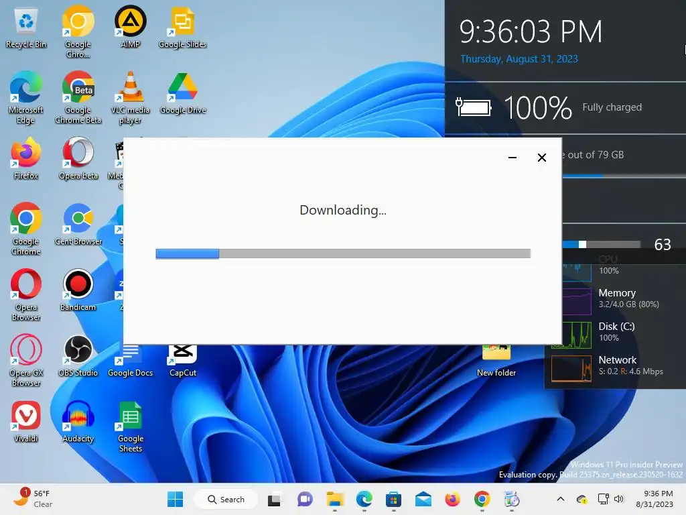686x515 pixels.
Task: Open Google Sheets desktop shortcut
Action: click(130, 426)
